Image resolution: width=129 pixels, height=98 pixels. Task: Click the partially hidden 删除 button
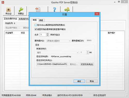point(24,28)
